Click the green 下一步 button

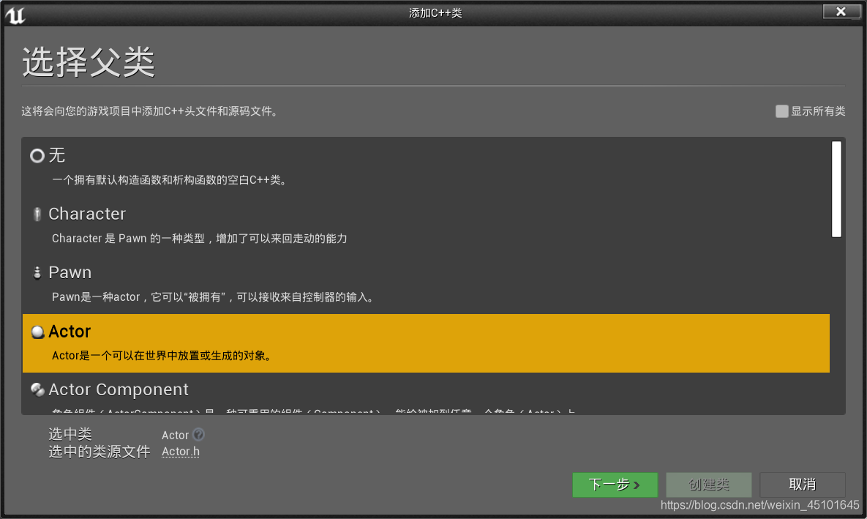click(x=615, y=485)
